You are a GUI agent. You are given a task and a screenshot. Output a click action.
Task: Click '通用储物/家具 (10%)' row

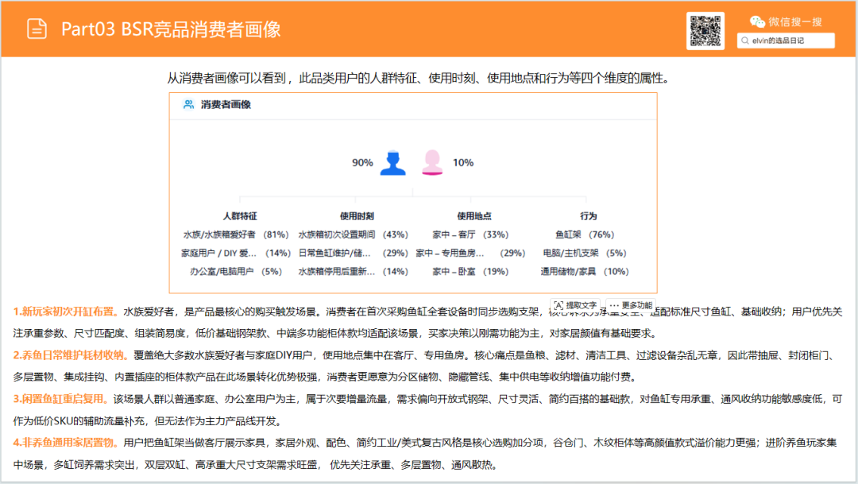585,272
